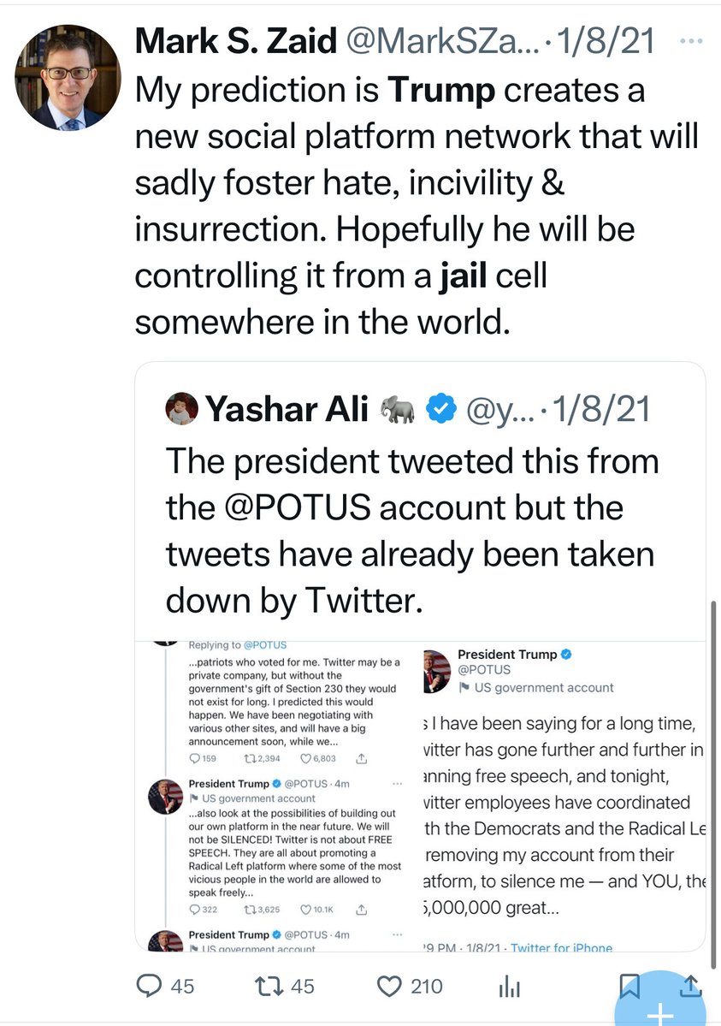The image size is (721, 1026).
Task: Tap the bold Trump keyword in tweet
Action: [440, 91]
